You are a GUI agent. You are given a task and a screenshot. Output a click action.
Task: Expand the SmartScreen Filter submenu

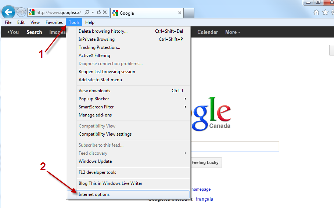(x=128, y=107)
